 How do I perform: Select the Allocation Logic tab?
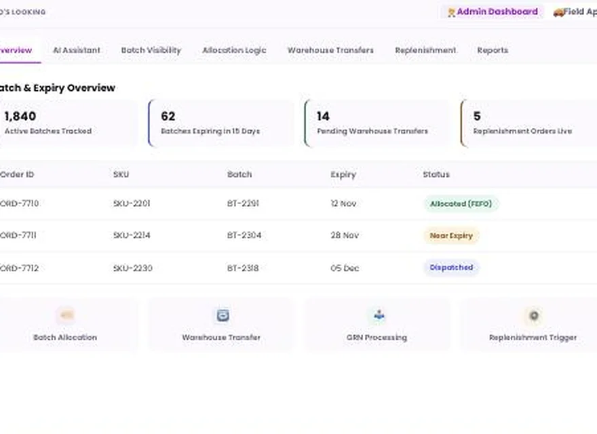point(234,50)
